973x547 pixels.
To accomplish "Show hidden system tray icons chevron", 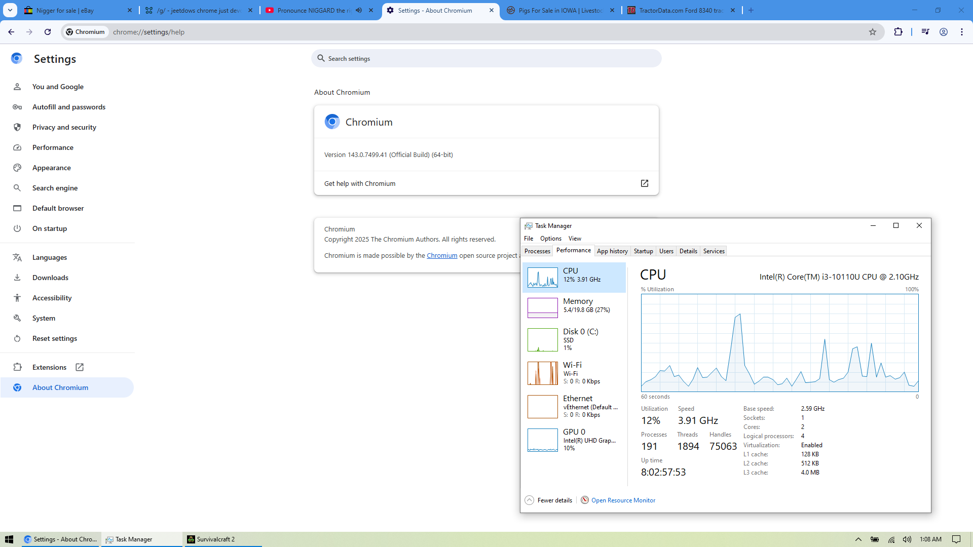I will [858, 539].
